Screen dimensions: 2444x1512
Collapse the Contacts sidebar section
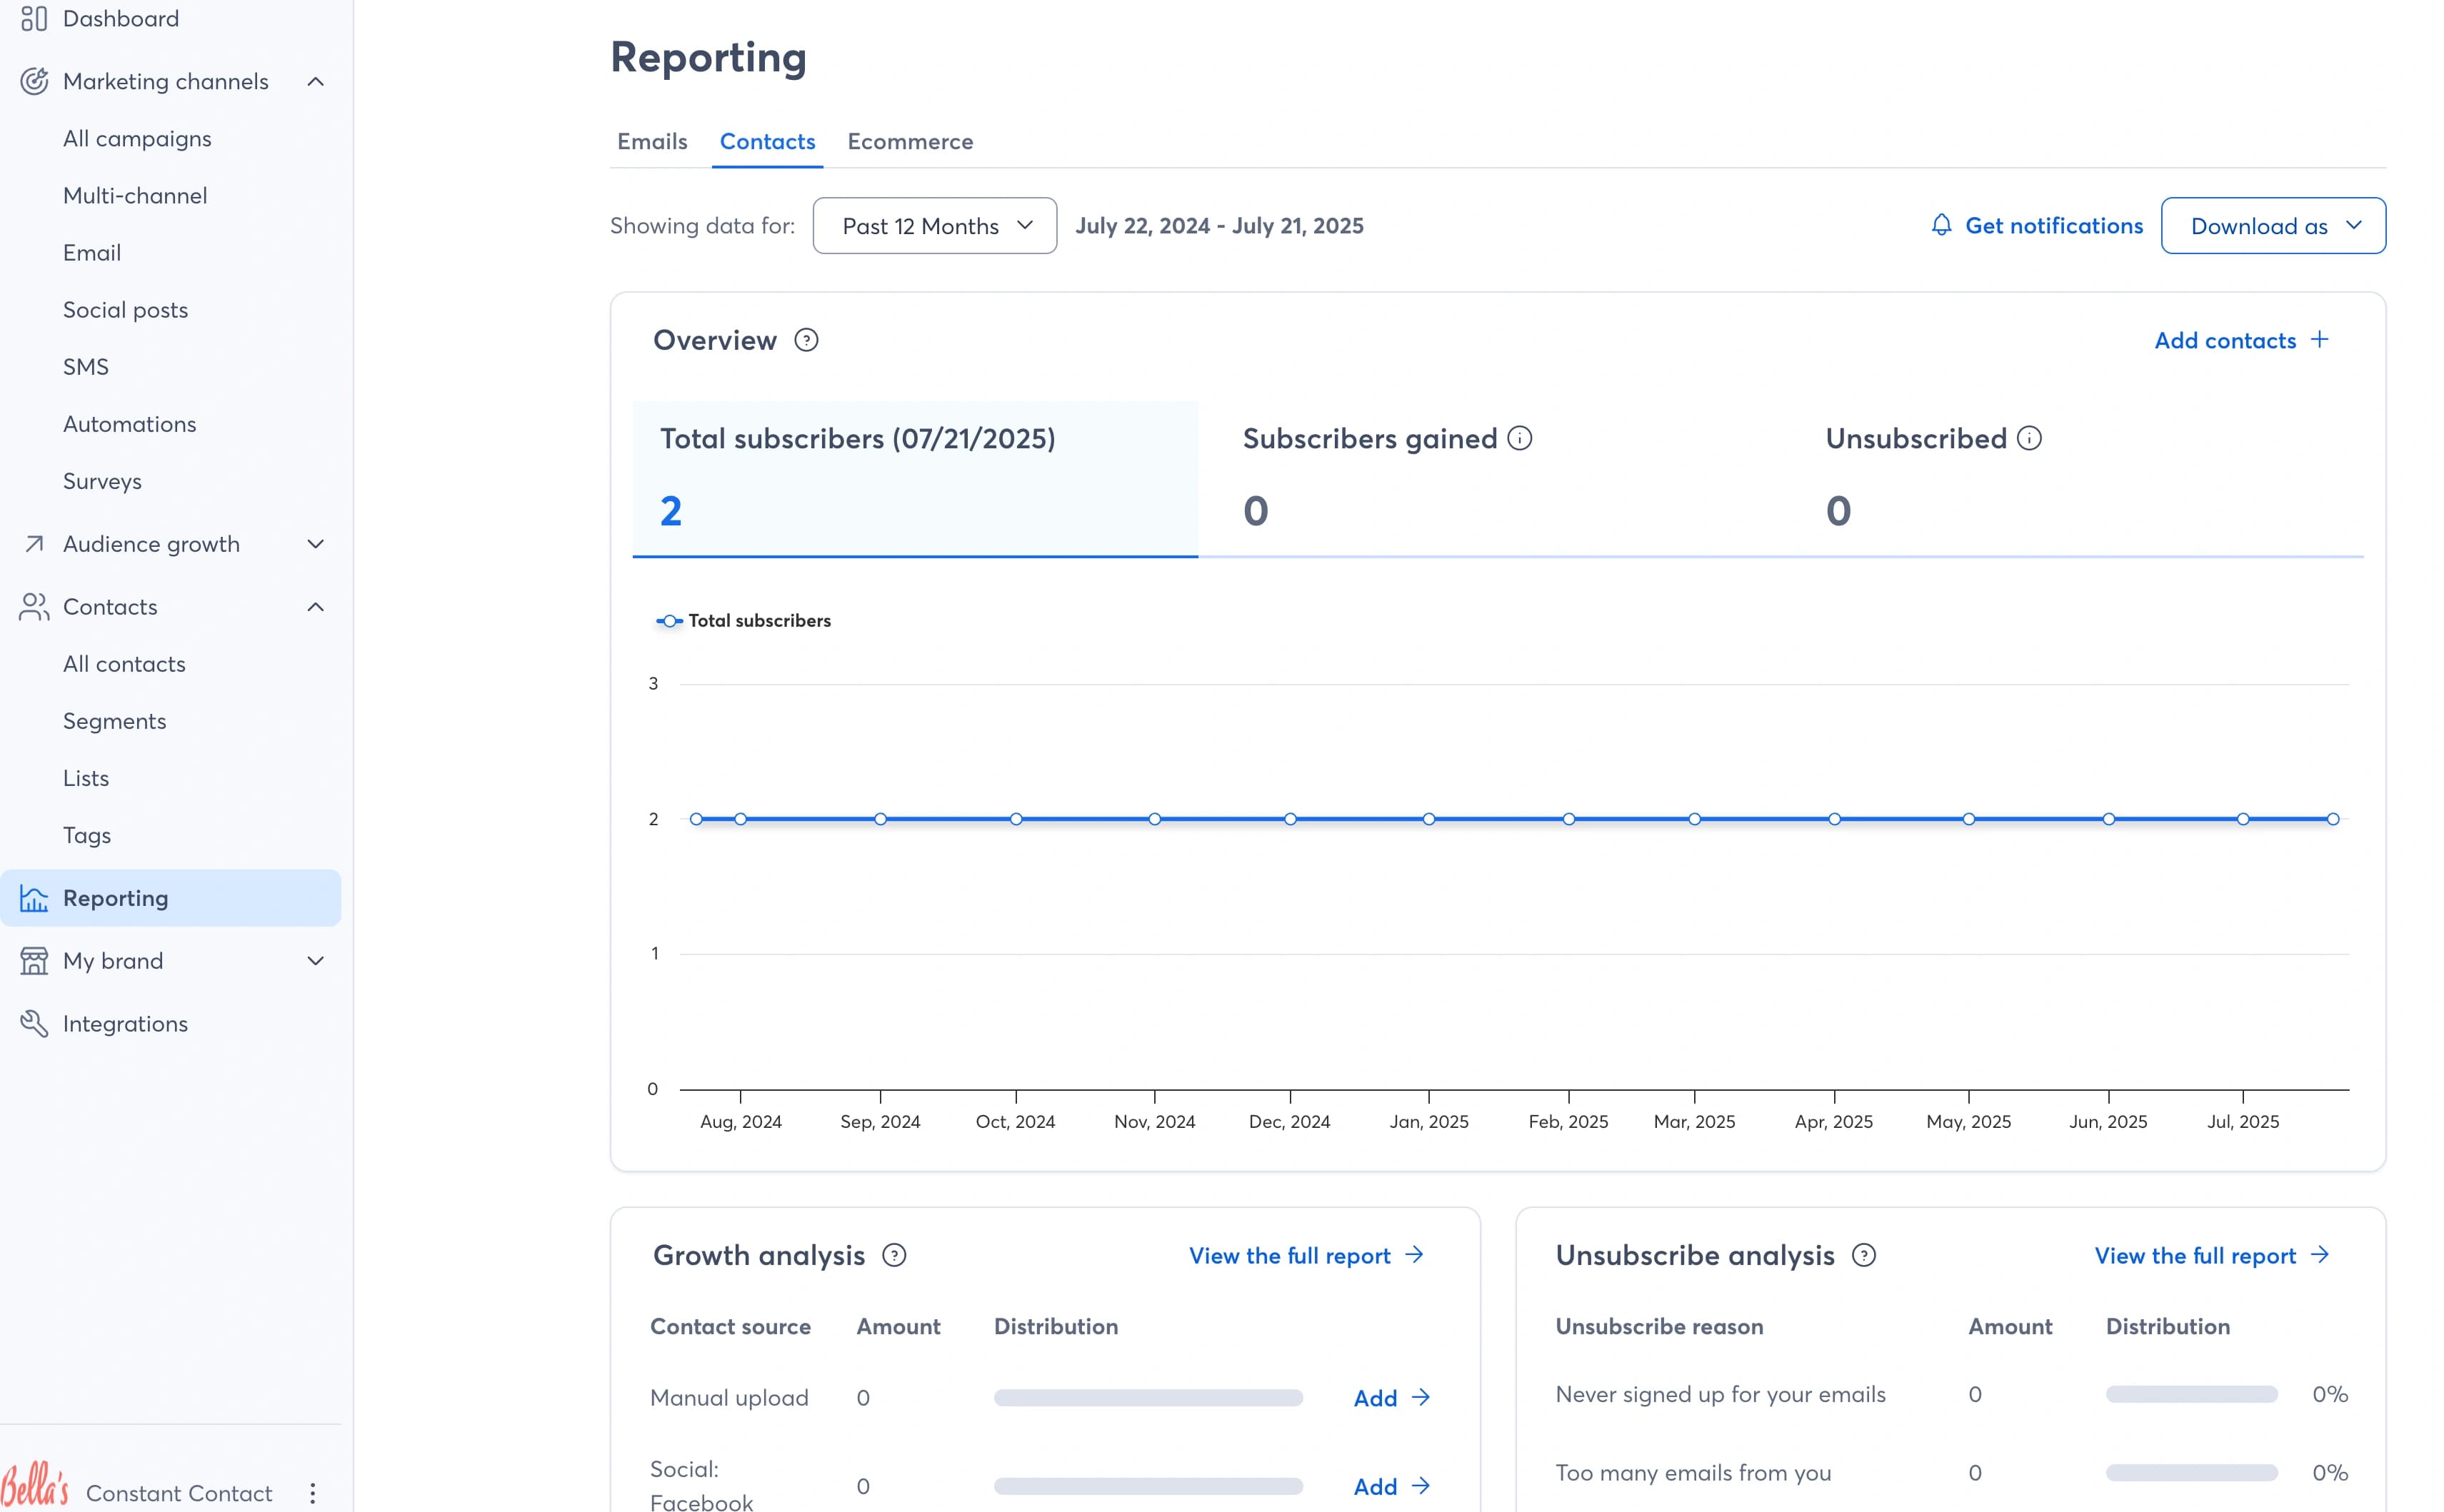[x=315, y=607]
